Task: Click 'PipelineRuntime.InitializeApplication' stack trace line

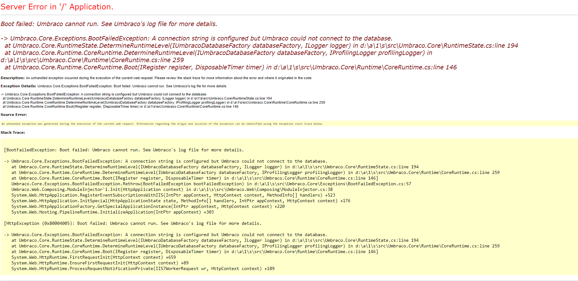Action: (x=113, y=212)
